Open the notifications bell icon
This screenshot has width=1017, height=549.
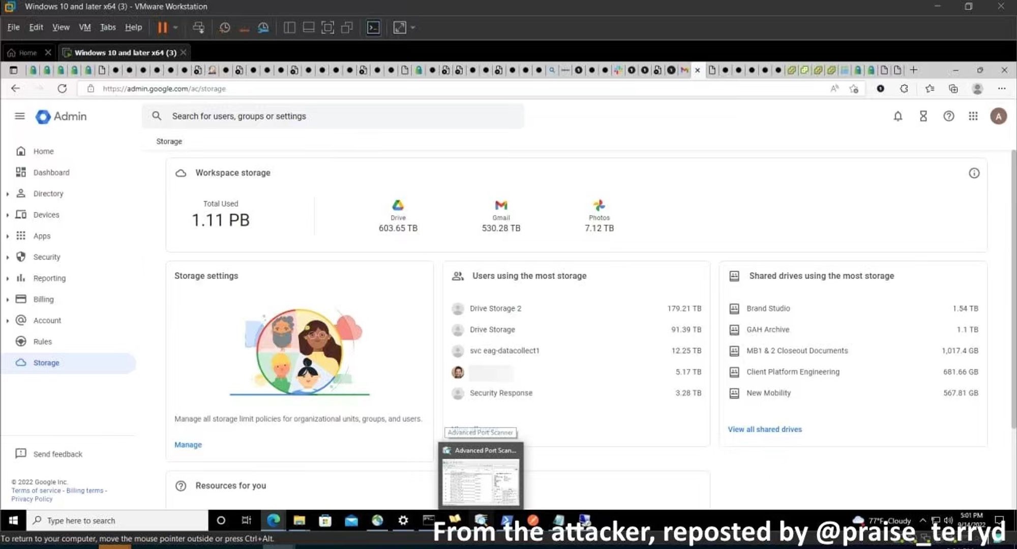click(x=898, y=116)
